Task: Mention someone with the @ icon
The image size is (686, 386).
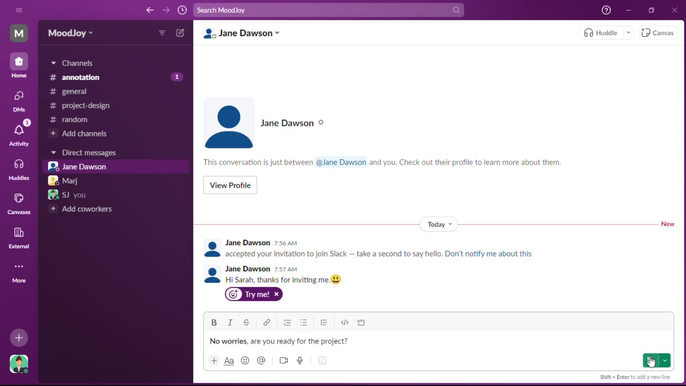Action: coord(261,361)
